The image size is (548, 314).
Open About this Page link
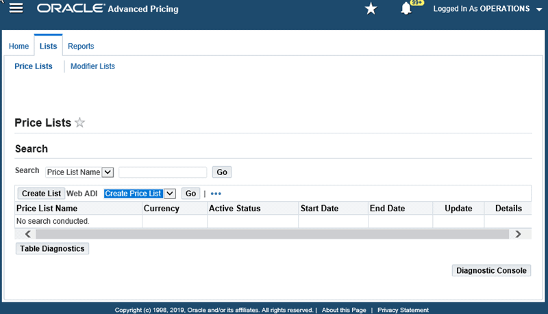click(x=344, y=310)
